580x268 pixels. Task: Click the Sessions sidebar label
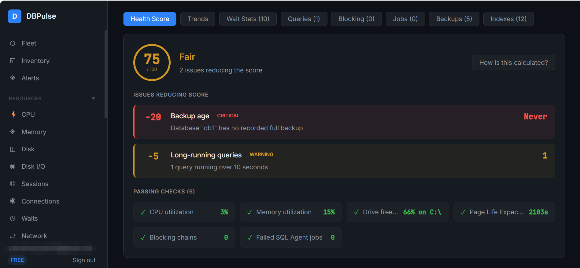[35, 184]
